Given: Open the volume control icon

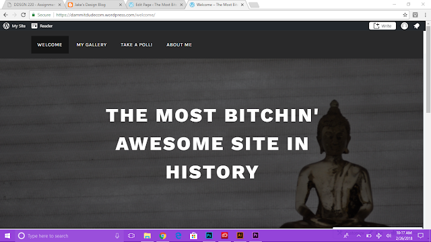Looking at the screenshot, I should (389, 236).
